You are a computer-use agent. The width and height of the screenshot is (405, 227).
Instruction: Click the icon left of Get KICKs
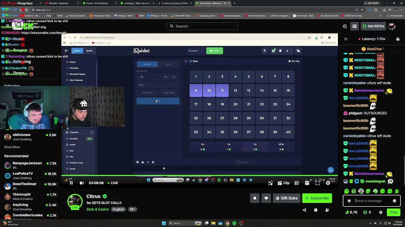click(354, 26)
